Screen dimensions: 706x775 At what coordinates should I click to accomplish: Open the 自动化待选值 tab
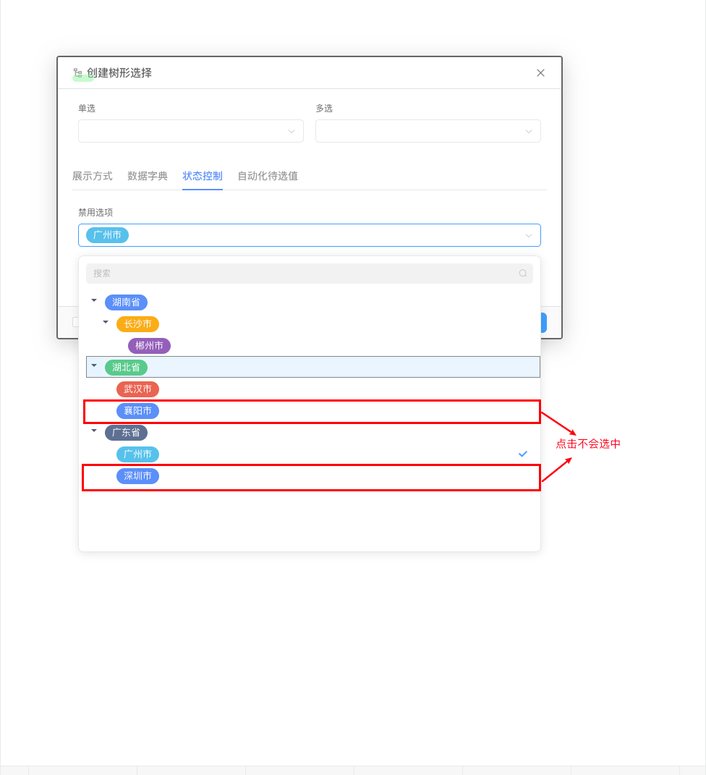pos(268,176)
